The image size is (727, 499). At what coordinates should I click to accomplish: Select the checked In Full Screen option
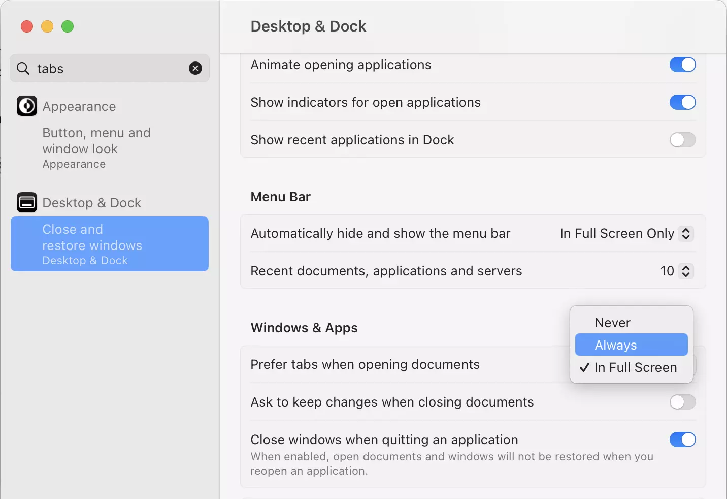pos(635,367)
